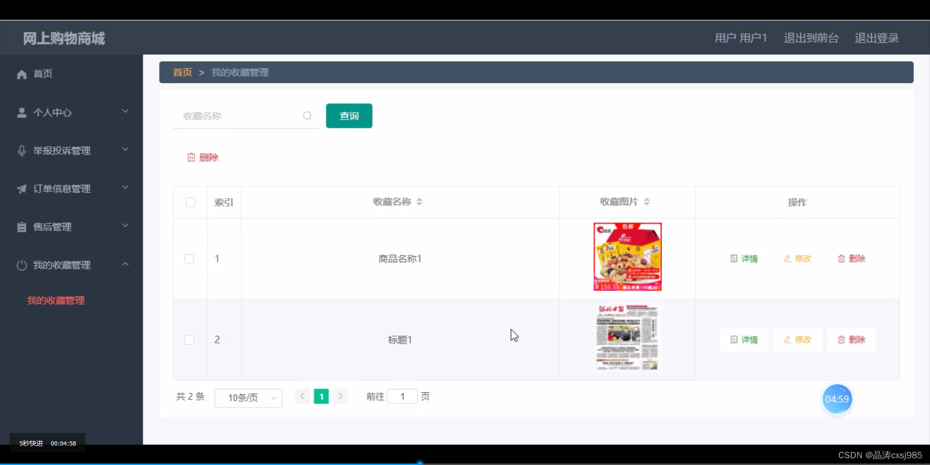Click the 共 2 条 total count
Viewport: 930px width, 465px height.
190,396
